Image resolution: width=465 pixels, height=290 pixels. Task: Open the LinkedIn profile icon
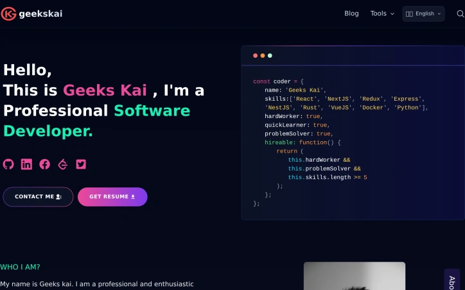[26, 164]
